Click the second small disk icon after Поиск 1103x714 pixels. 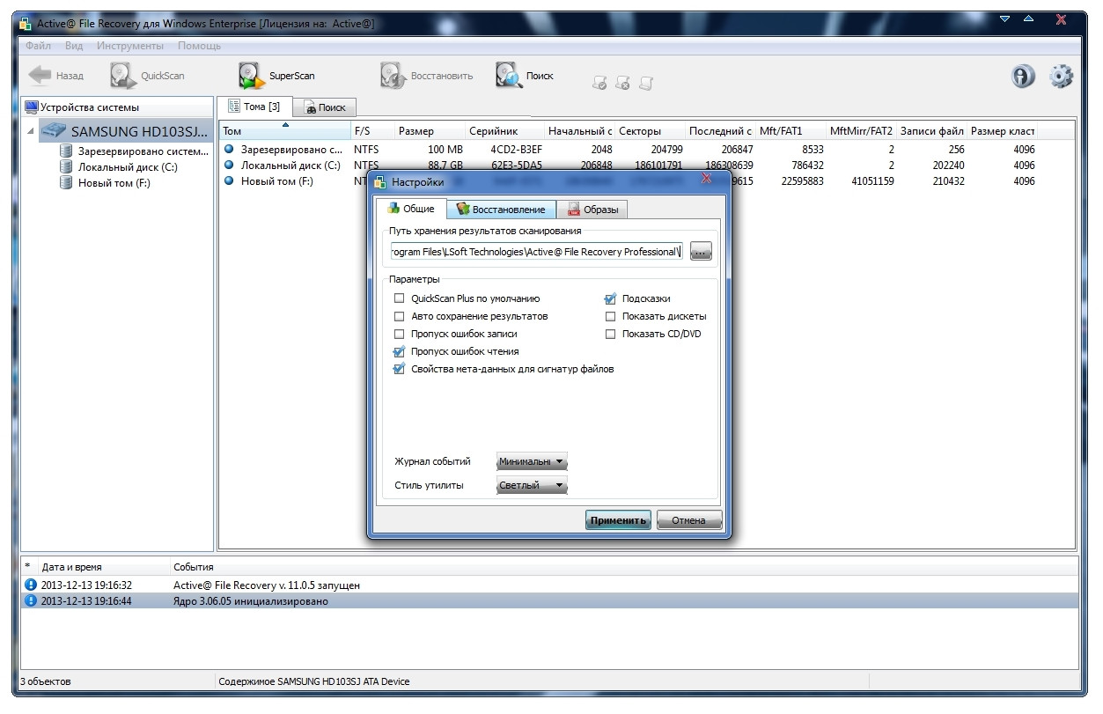(622, 84)
